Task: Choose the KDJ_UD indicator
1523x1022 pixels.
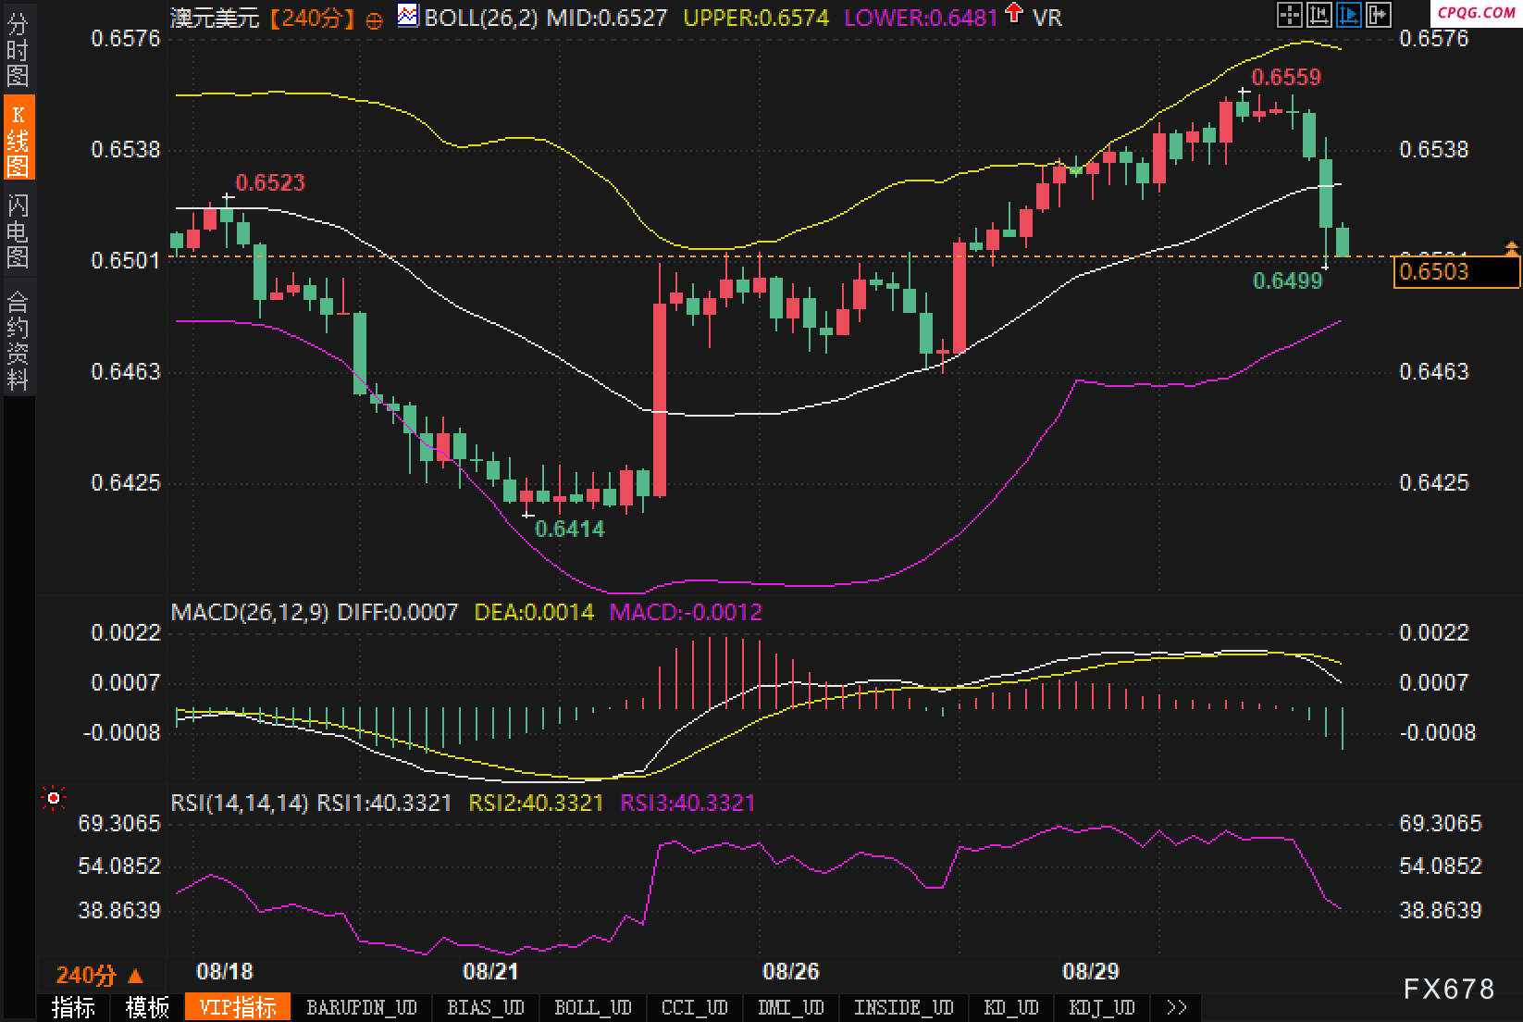Action: (x=1101, y=1007)
